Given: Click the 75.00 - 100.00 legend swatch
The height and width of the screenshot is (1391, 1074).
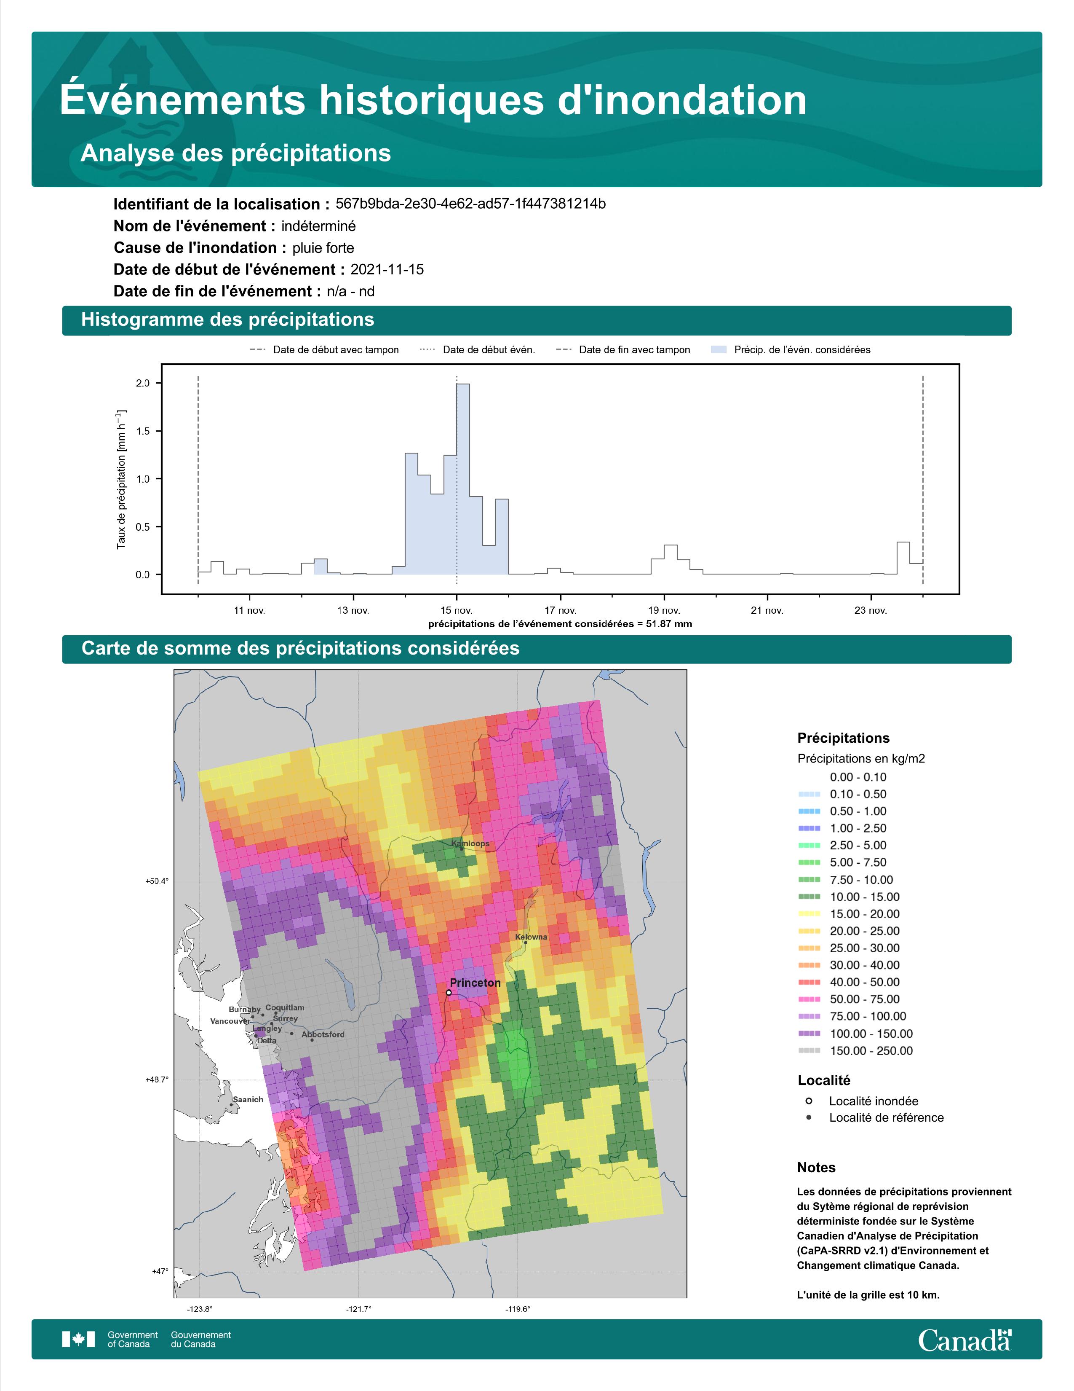Looking at the screenshot, I should [x=809, y=1017].
